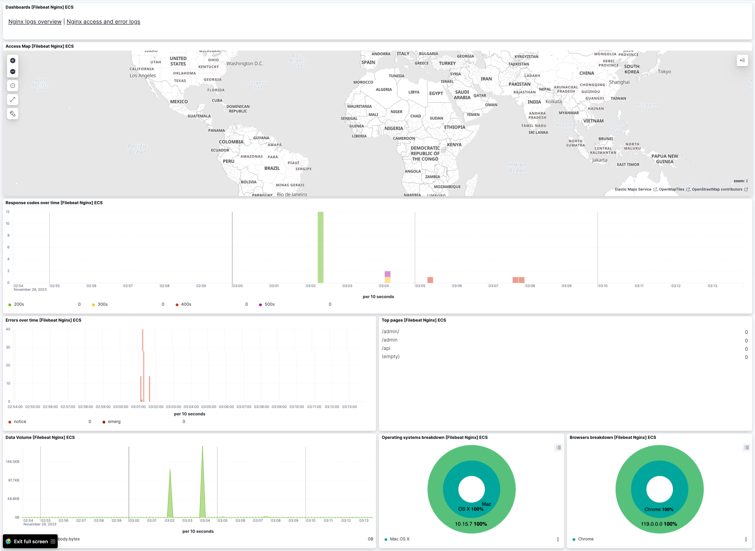Open the Elastic Maps Service attribution link

[633, 189]
